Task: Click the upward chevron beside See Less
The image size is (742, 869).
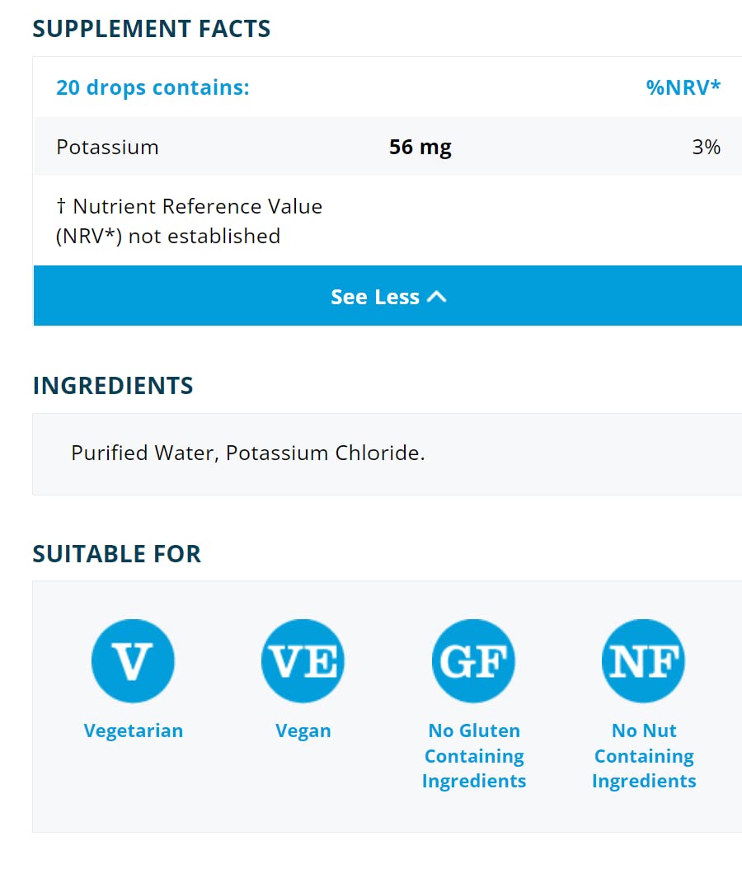Action: (x=437, y=297)
